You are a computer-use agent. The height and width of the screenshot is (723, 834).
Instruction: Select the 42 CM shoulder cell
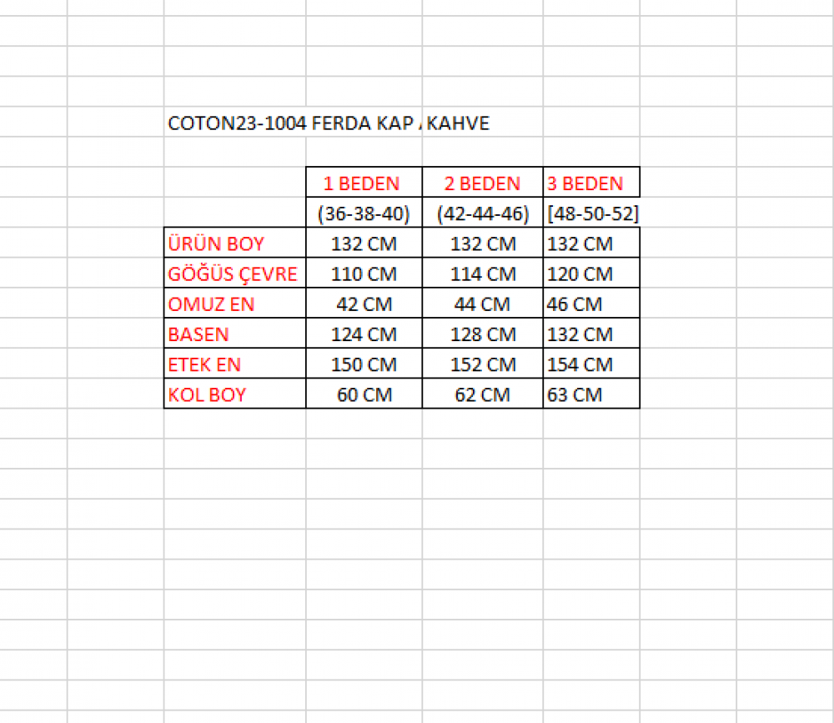[x=364, y=304]
